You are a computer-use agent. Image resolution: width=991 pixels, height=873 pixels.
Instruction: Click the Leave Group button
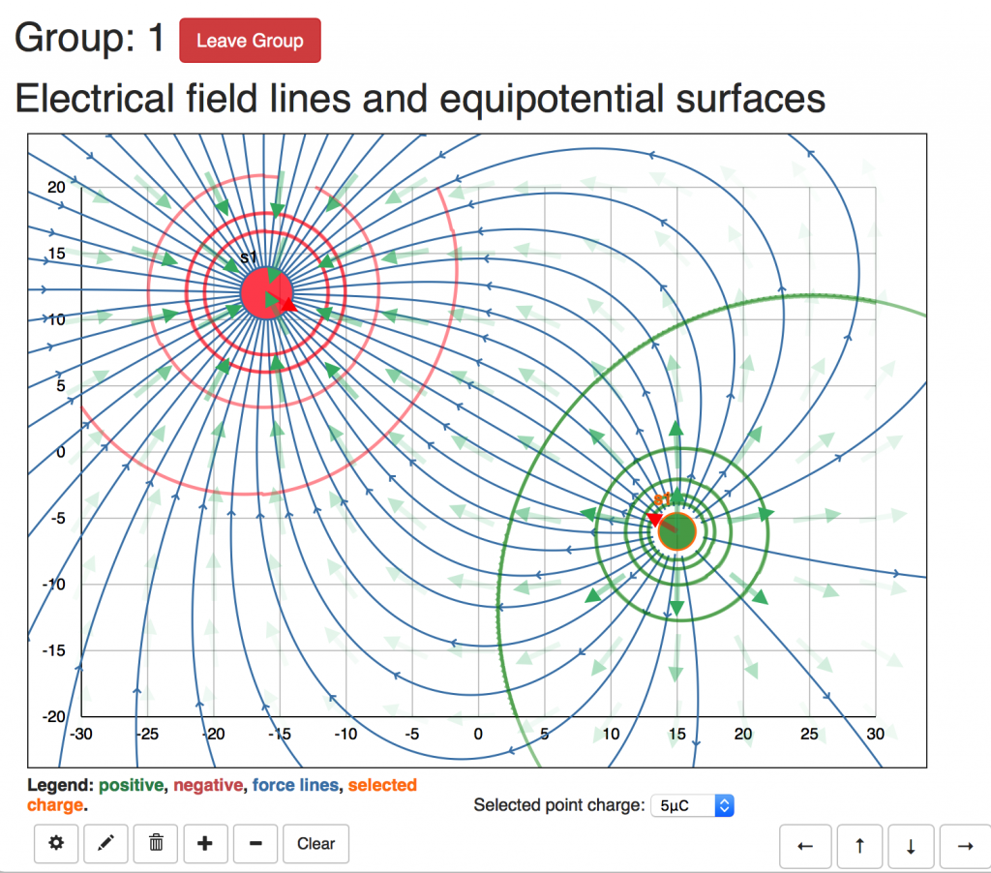[250, 40]
